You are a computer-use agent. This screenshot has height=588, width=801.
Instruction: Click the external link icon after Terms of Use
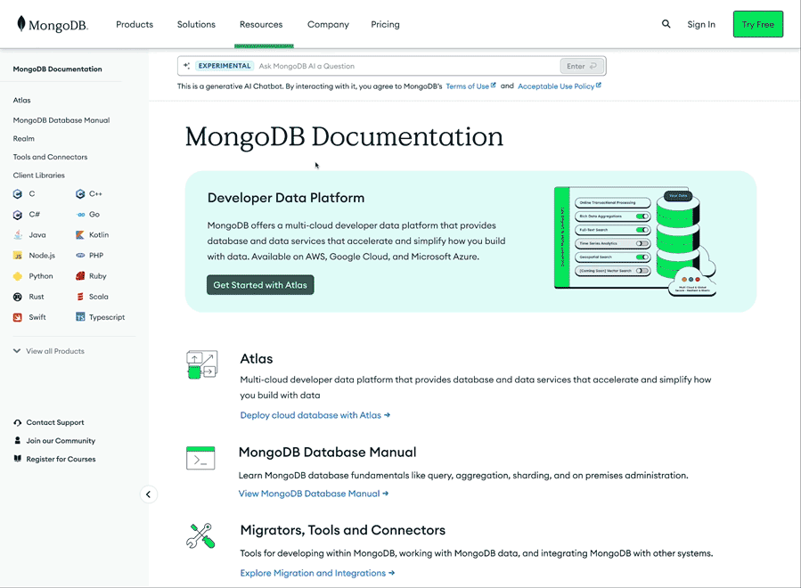point(493,86)
